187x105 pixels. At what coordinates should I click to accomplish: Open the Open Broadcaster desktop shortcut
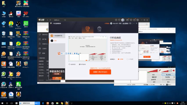(x=18, y=25)
